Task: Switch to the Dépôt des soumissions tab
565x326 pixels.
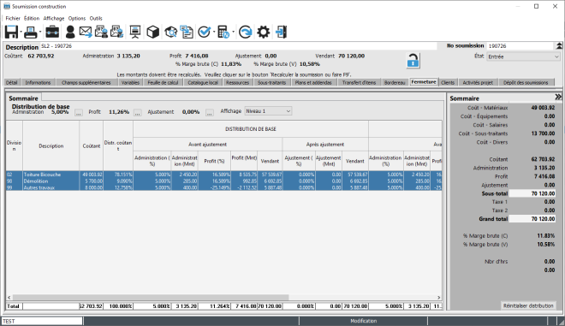Action: pyautogui.click(x=526, y=82)
